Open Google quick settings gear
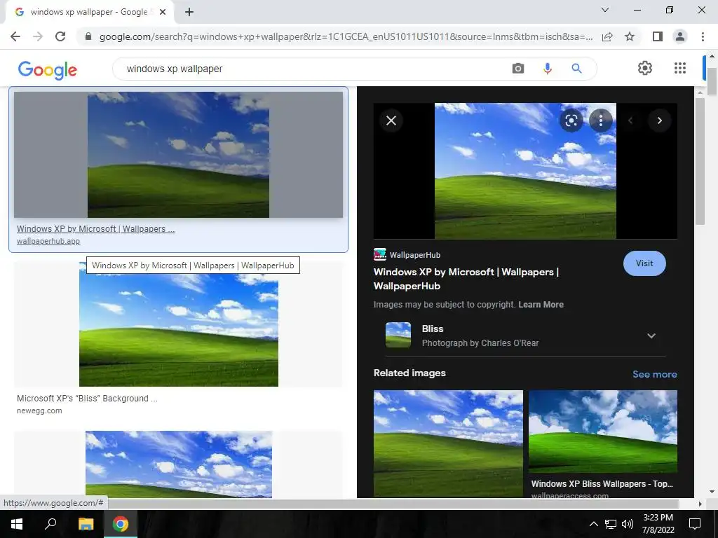 [645, 68]
